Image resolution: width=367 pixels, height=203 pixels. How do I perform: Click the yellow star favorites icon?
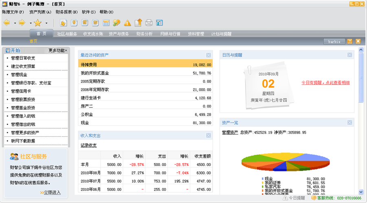click(37, 23)
